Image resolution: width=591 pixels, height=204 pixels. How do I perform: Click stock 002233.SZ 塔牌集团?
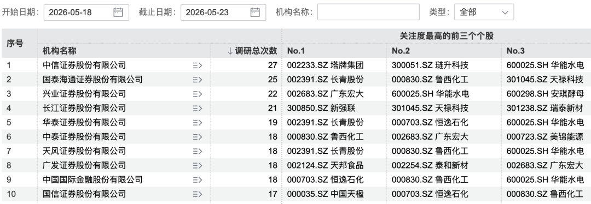tap(325, 65)
